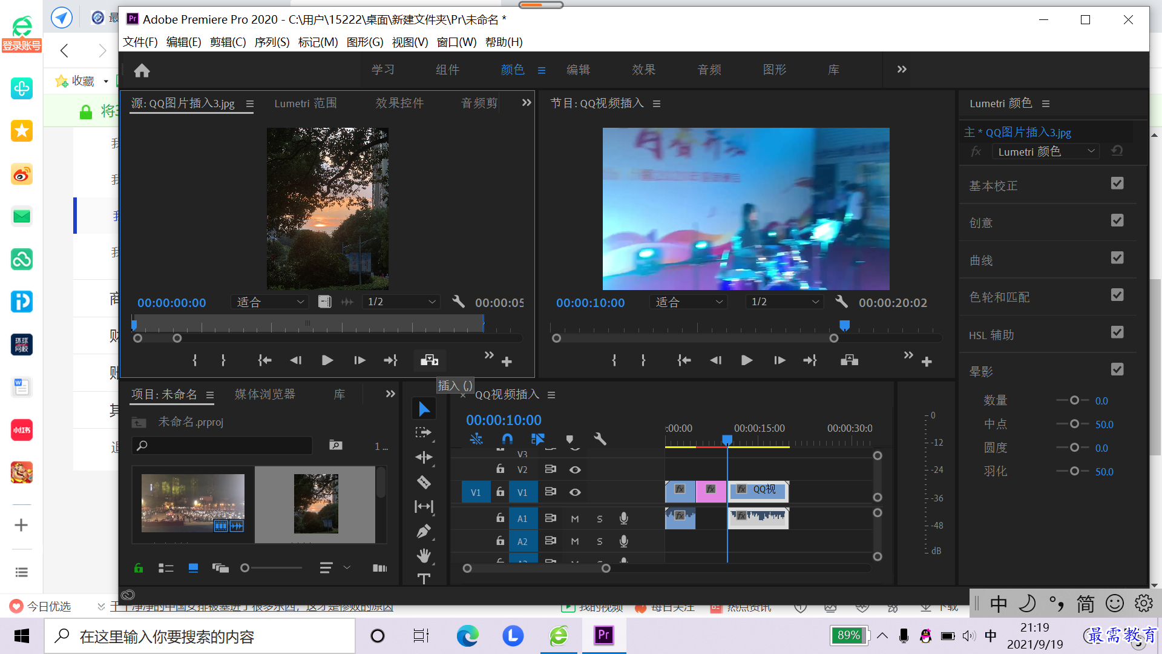Click the Home icon in workspace bar
Viewport: 1162px width, 654px height.
click(142, 70)
